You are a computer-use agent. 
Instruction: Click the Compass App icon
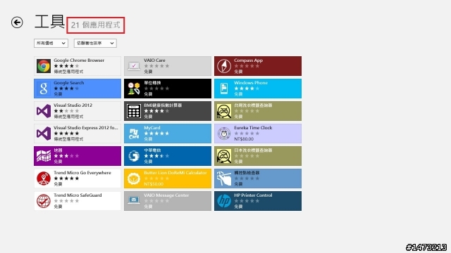pos(224,66)
